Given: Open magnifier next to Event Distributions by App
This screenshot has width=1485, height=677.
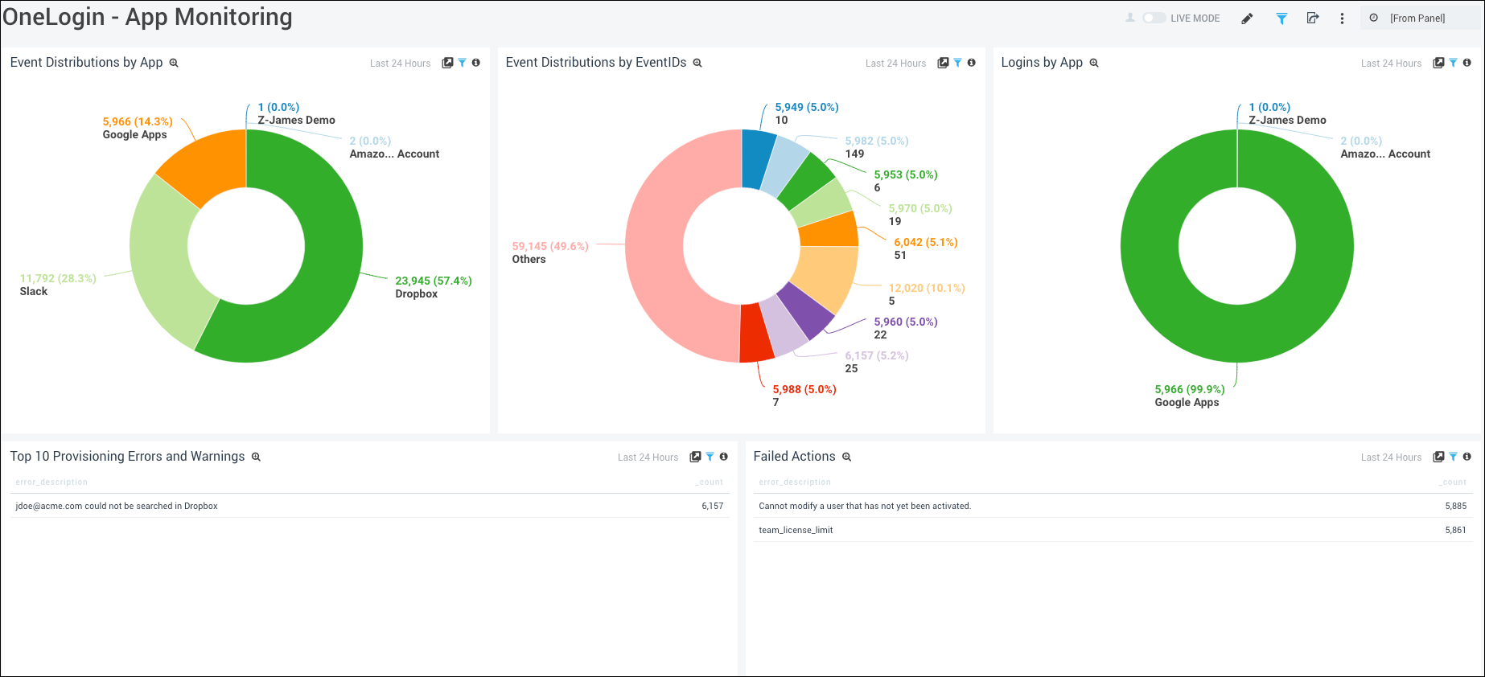Looking at the screenshot, I should (x=174, y=63).
